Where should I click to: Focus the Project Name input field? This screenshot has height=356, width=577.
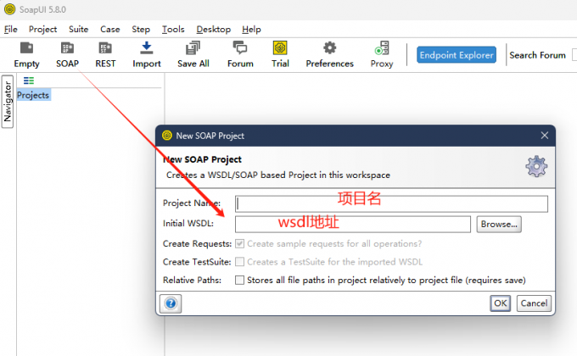click(x=391, y=203)
